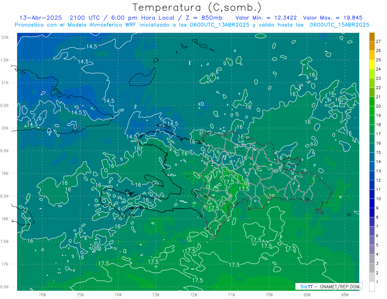Screen dimensions: 387x299
Task: Click the color scale label "27"
Action: [379, 41]
